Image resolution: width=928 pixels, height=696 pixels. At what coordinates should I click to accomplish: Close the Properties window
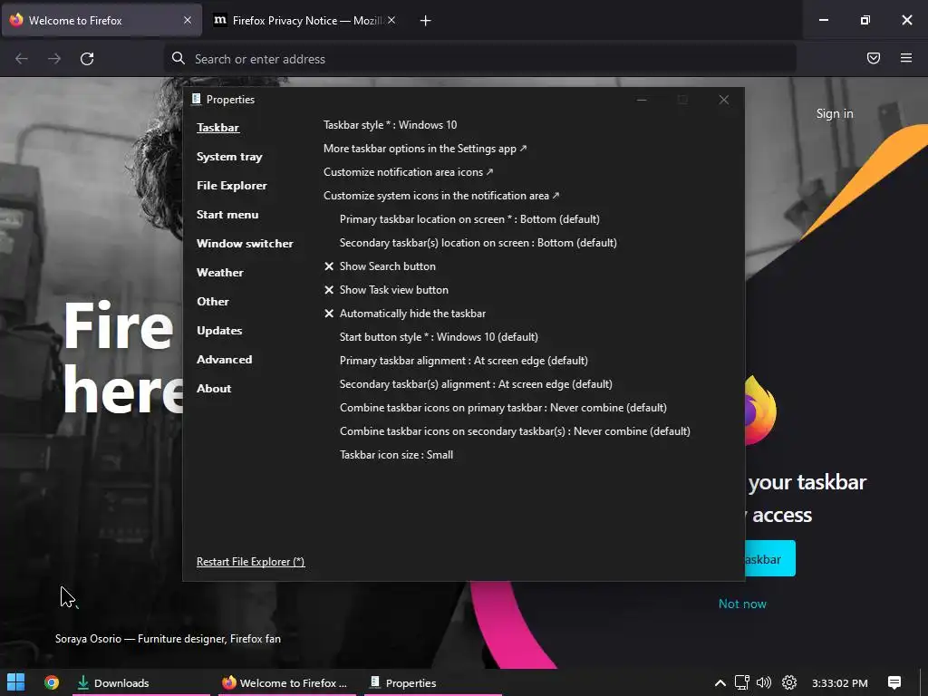tap(724, 100)
